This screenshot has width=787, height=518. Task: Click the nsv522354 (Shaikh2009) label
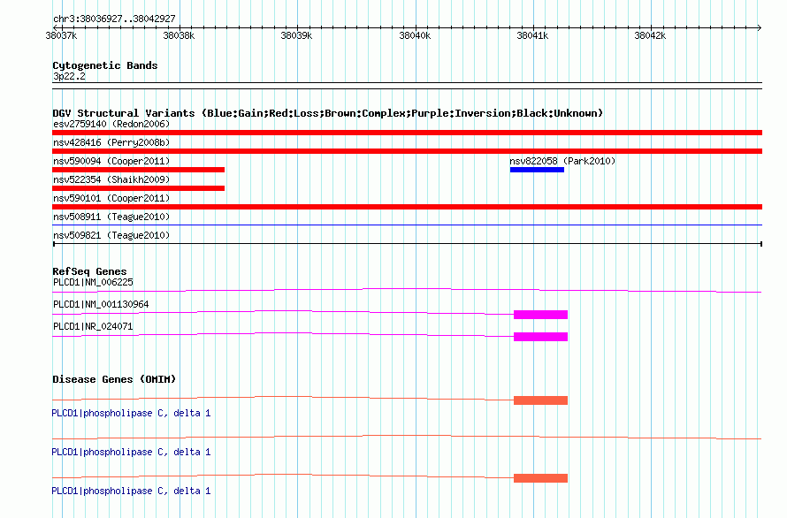coord(111,179)
